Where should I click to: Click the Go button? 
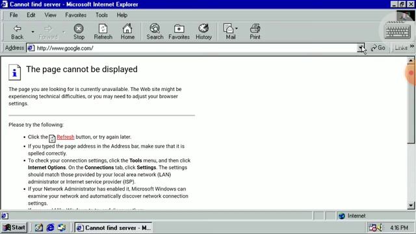(x=378, y=47)
